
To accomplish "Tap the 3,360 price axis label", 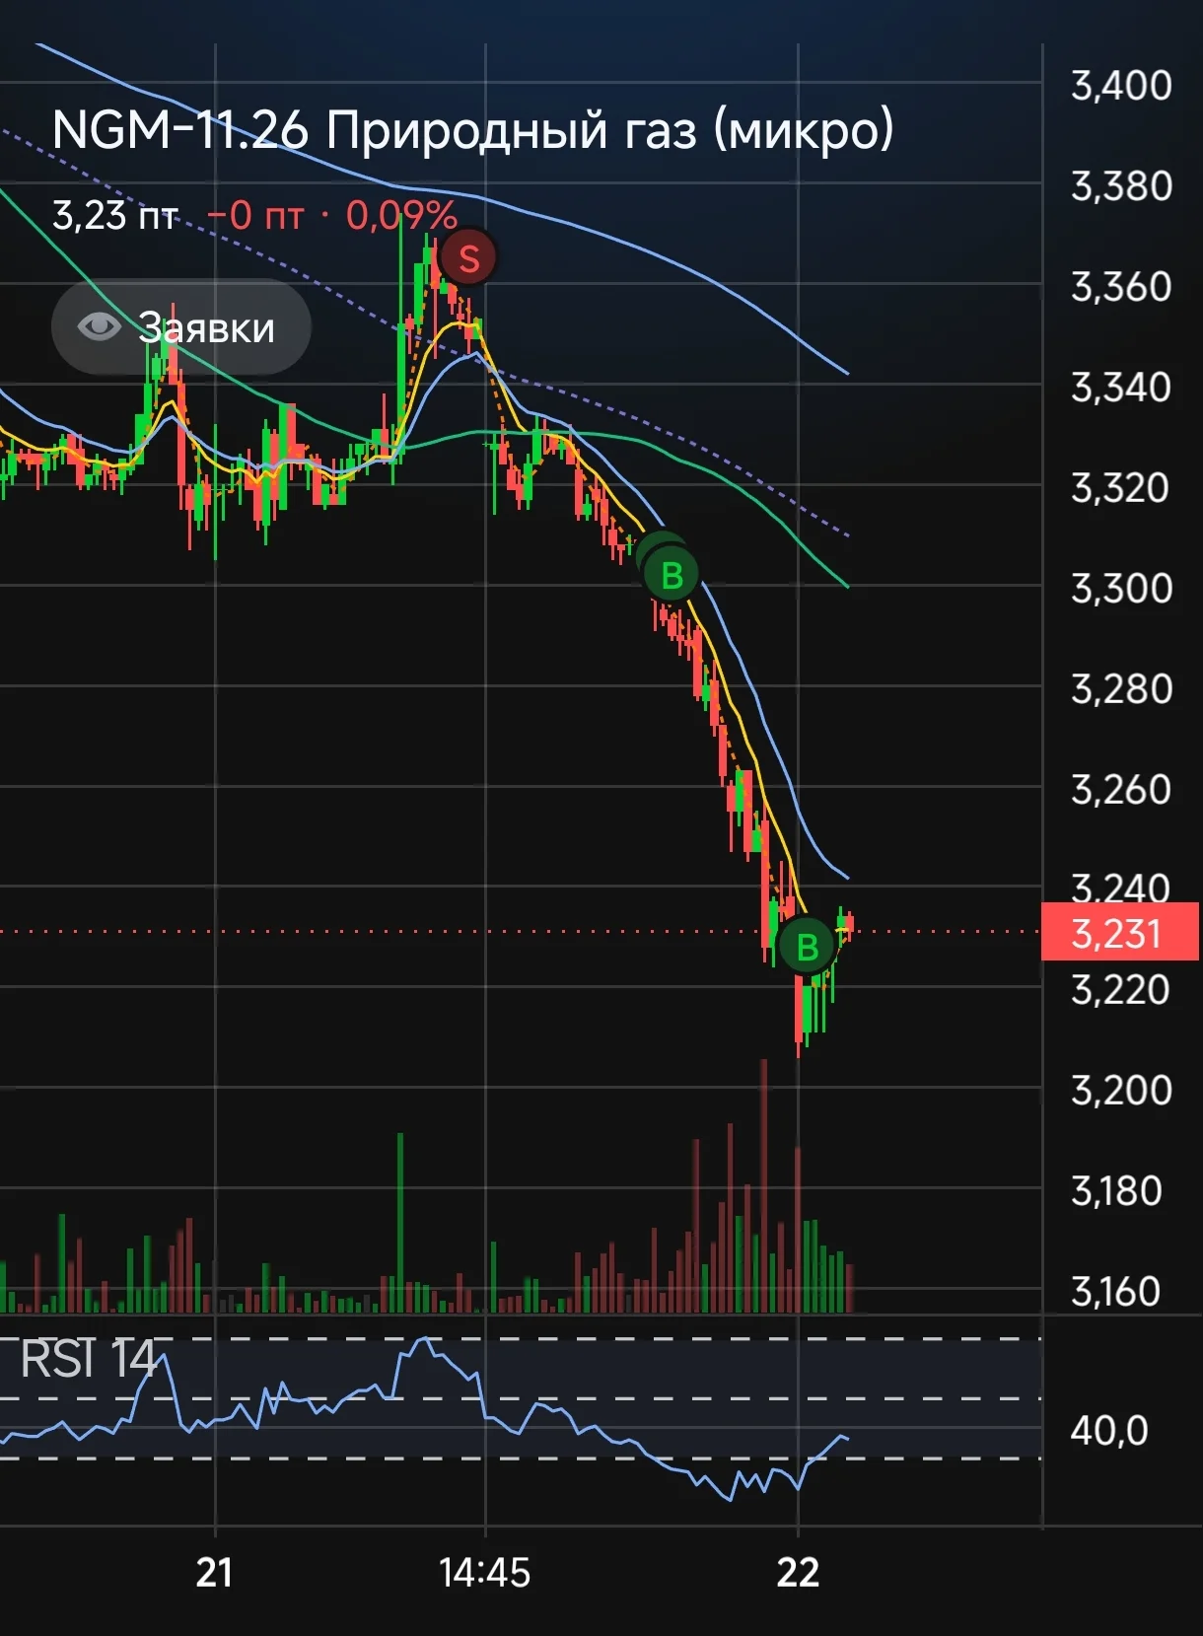I will [1122, 287].
